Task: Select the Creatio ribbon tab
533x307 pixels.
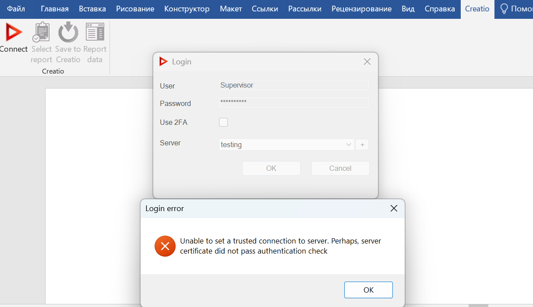Action: [477, 9]
